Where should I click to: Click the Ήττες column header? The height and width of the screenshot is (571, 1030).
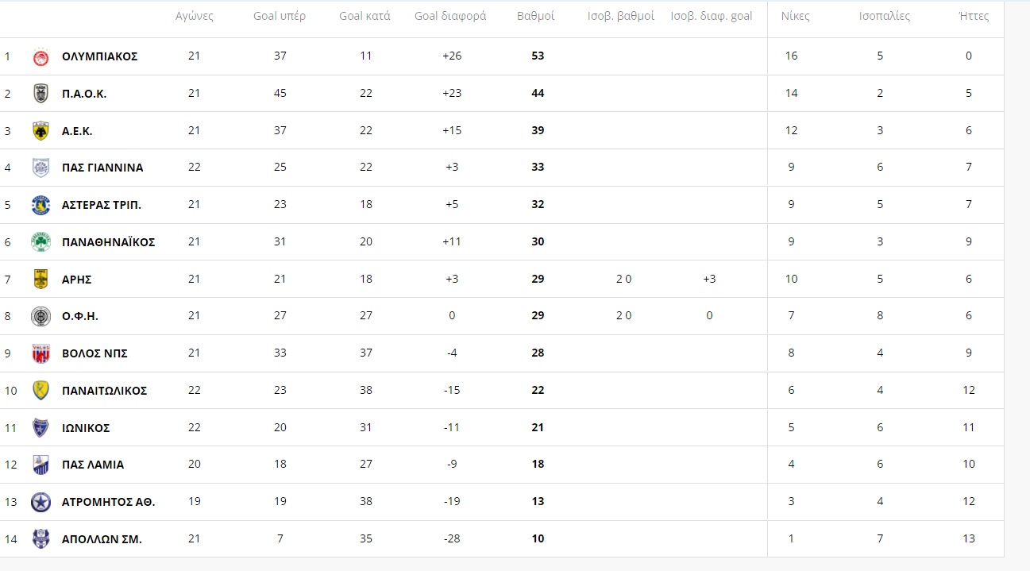[974, 16]
